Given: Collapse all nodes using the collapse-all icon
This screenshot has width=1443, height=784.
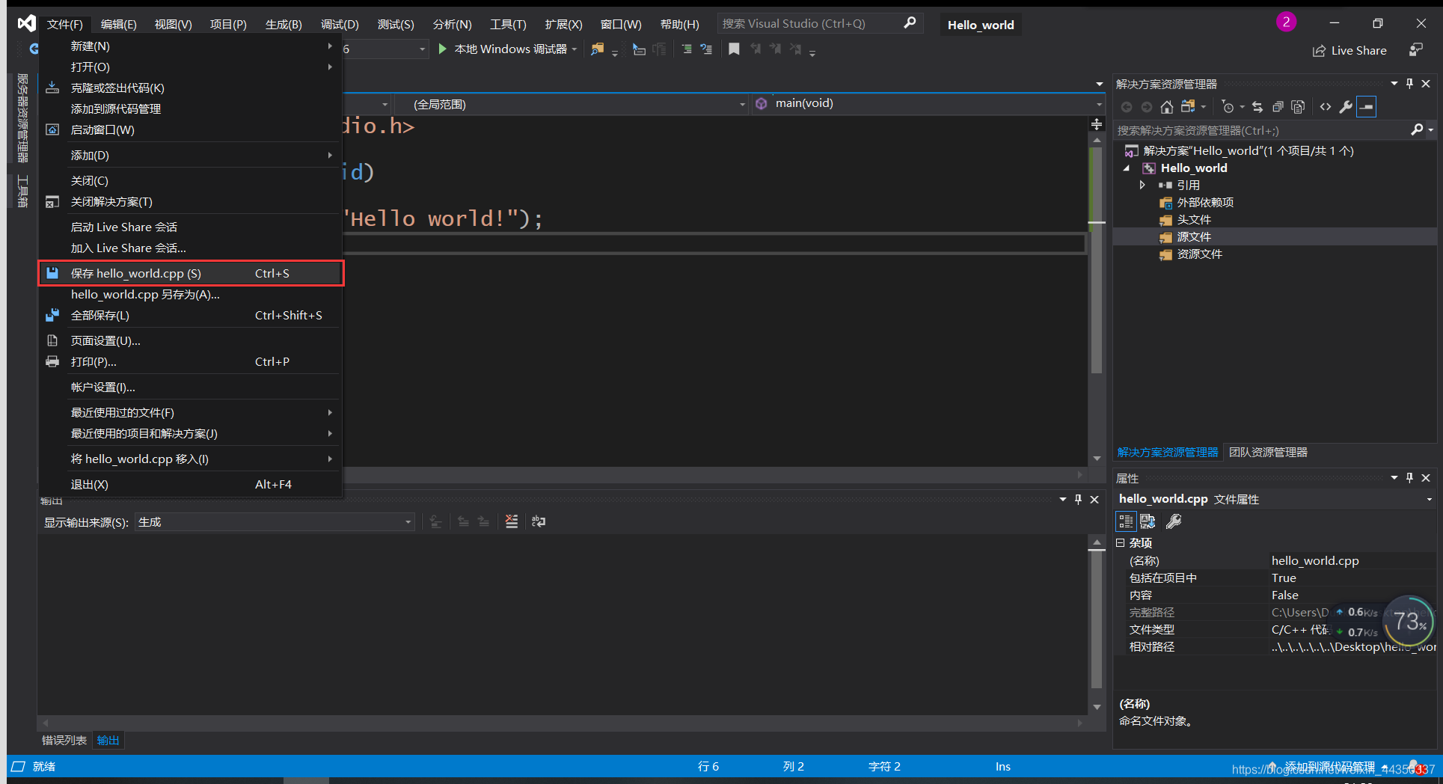Looking at the screenshot, I should (x=1278, y=106).
